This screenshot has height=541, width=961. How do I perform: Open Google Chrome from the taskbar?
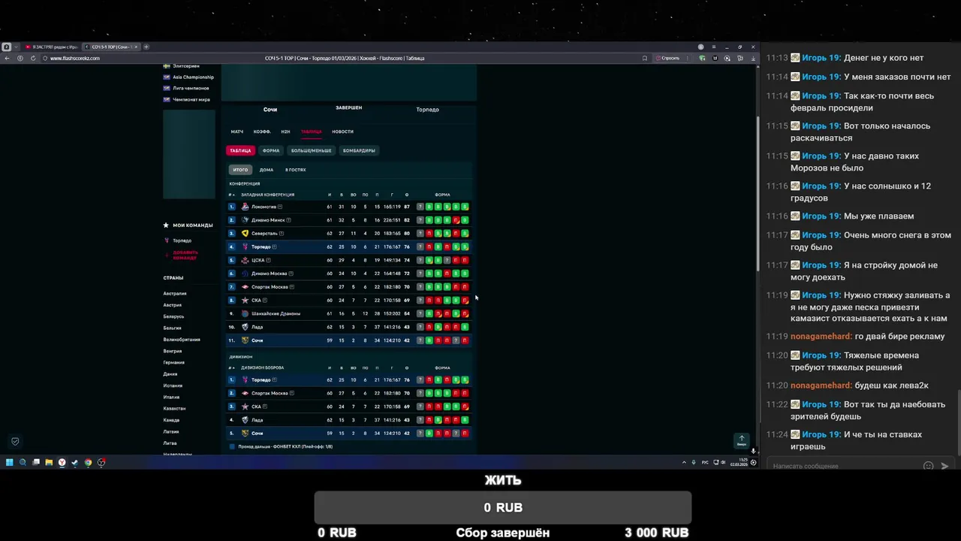click(x=88, y=462)
